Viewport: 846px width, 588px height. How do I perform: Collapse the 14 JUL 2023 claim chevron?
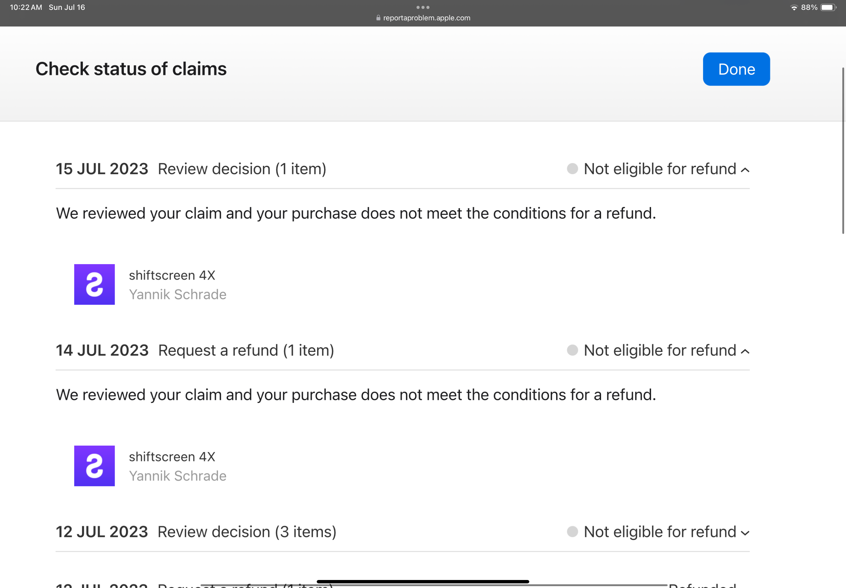[745, 351]
